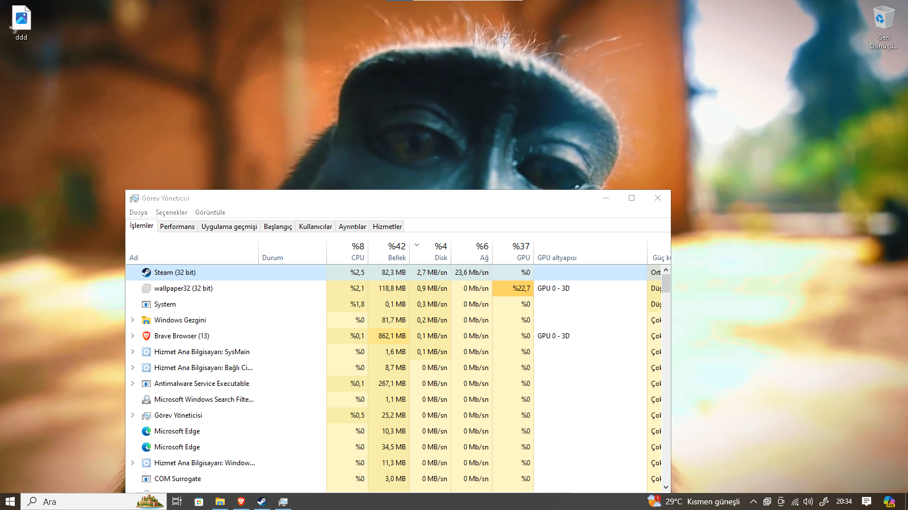Click the gear icon of the SysMain service

point(146,352)
